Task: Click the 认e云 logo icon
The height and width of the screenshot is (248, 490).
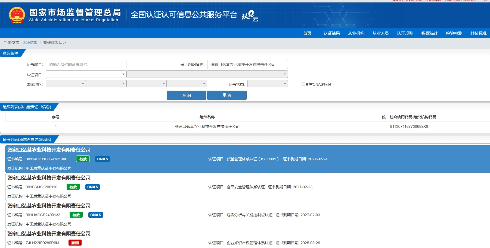Action: pos(250,16)
